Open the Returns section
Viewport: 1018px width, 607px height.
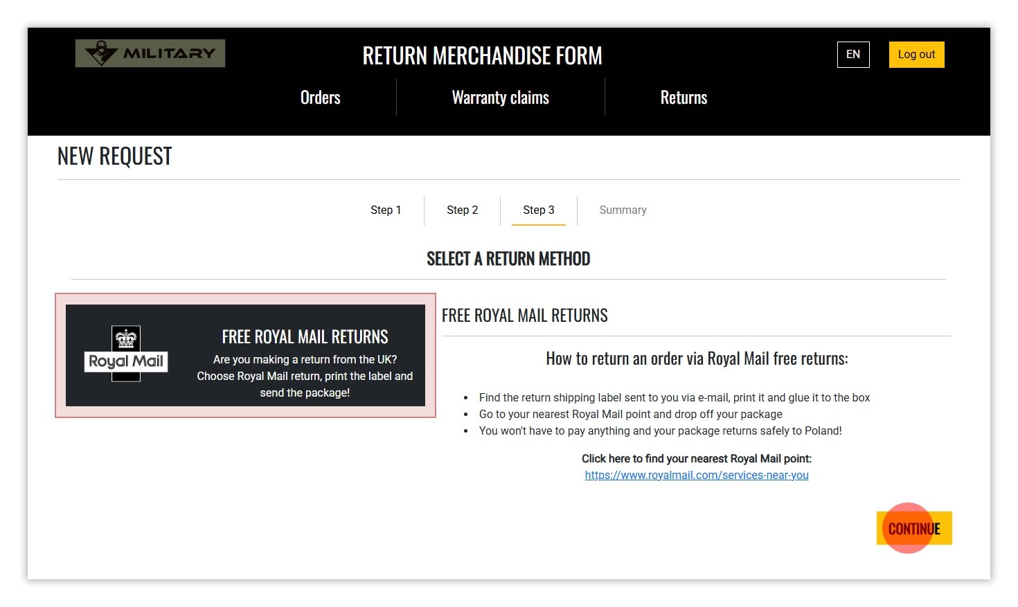pos(684,98)
